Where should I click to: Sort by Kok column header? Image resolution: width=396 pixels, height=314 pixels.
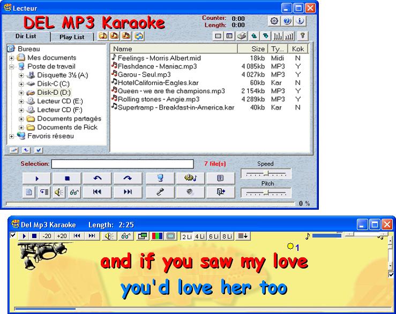point(298,49)
